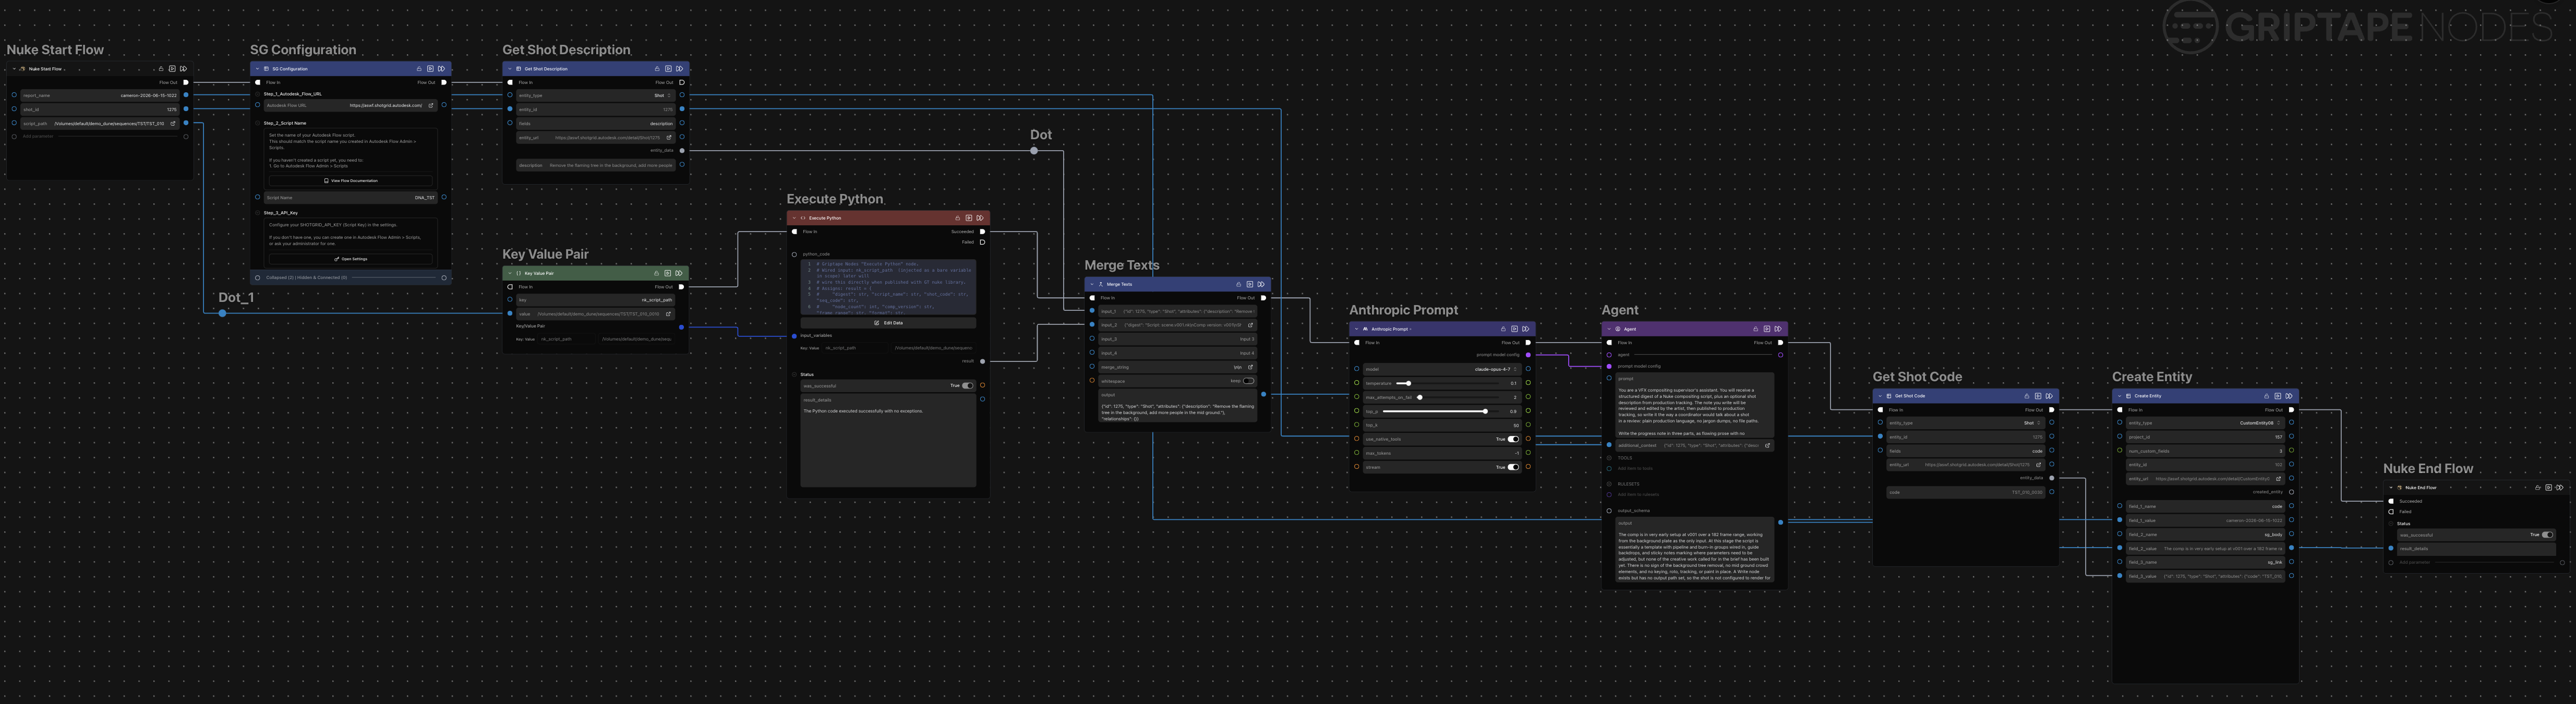2576x704 pixels.
Task: Run the Nuke Start Flow node
Action: [172, 69]
